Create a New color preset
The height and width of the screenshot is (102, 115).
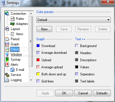point(44,29)
